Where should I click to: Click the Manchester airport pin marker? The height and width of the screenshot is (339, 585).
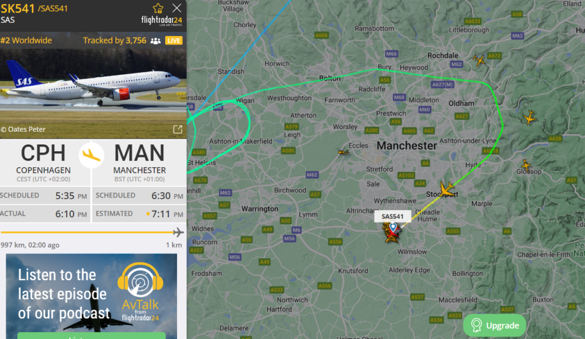[x=392, y=227]
